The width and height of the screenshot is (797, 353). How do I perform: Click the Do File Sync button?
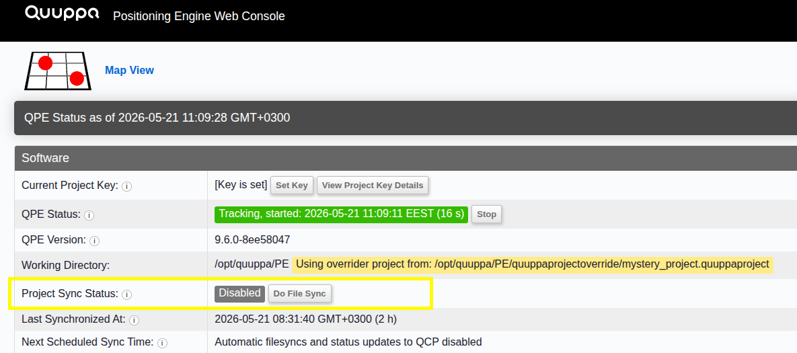pyautogui.click(x=299, y=294)
